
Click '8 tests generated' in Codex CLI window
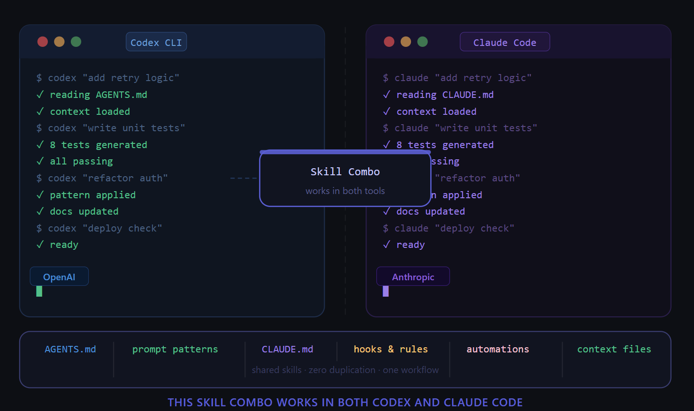click(99, 145)
